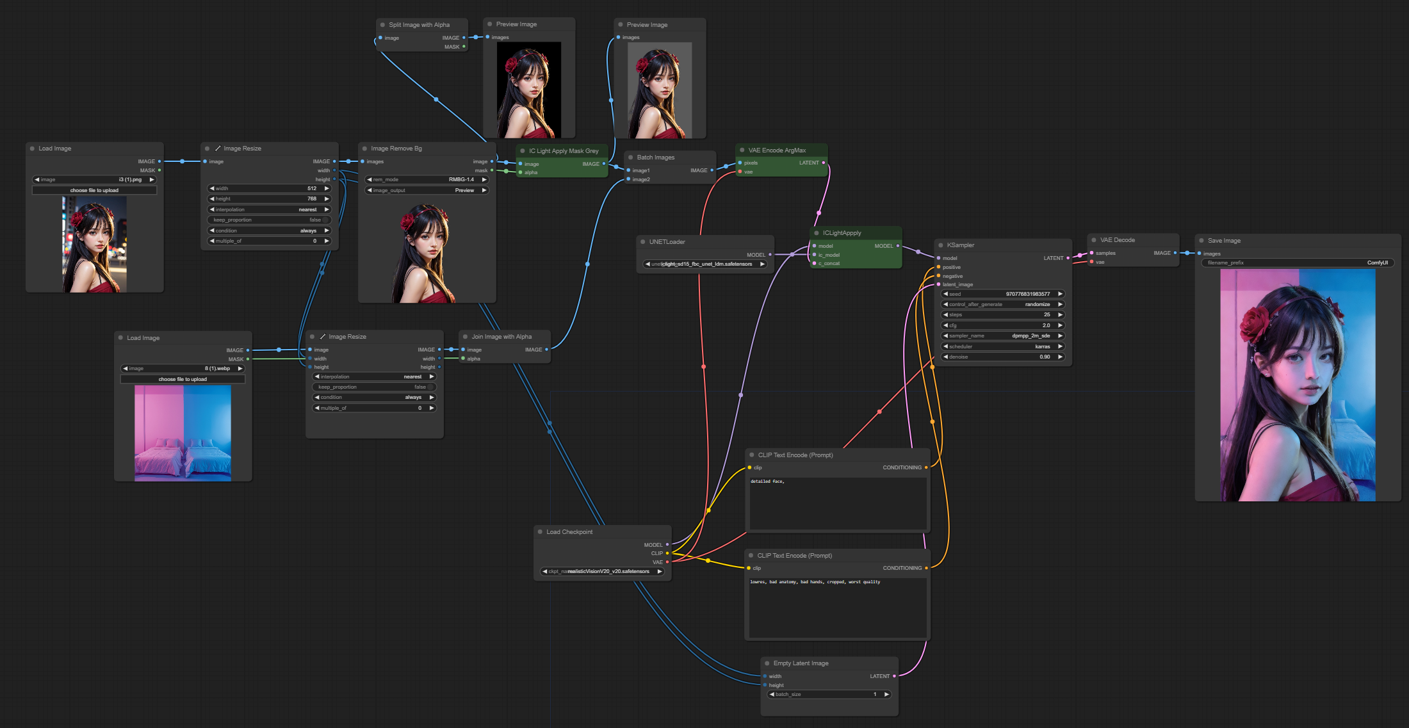
Task: Click the Load Checkpoint node's title dot
Action: point(540,532)
